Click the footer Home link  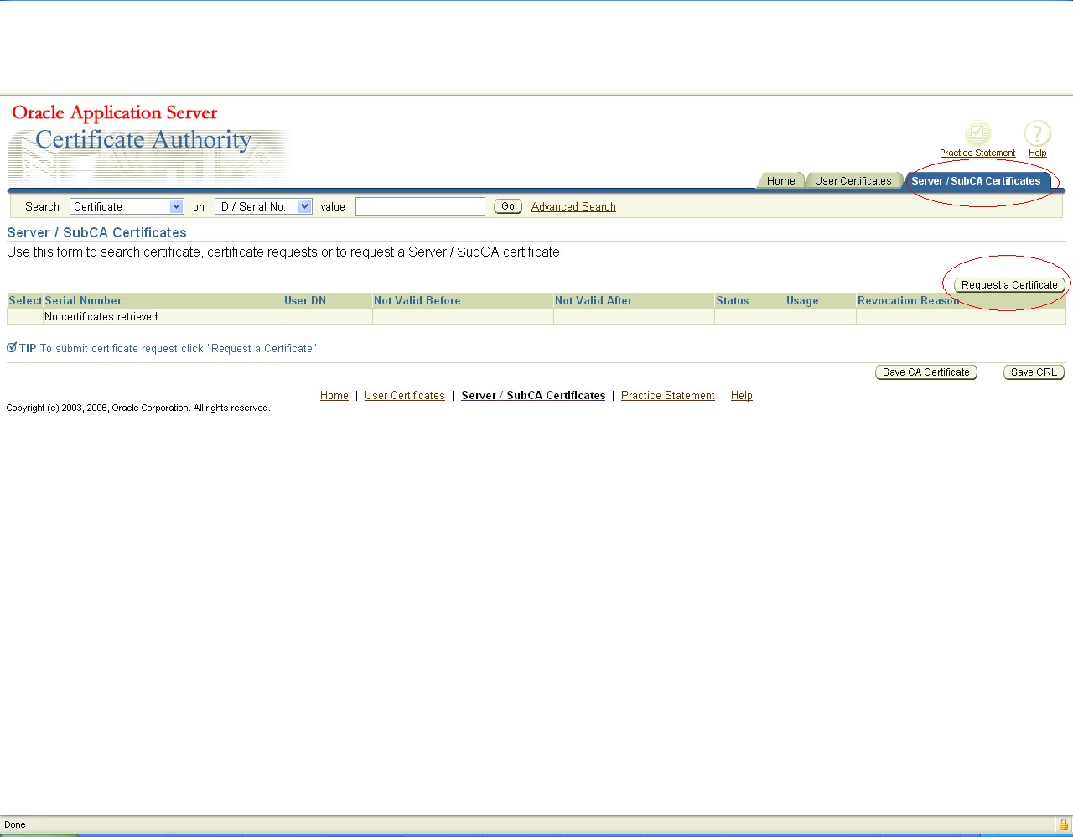click(x=334, y=396)
